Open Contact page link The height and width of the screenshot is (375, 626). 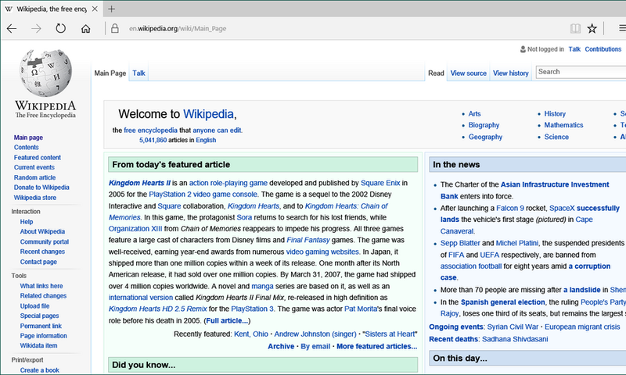pos(38,262)
